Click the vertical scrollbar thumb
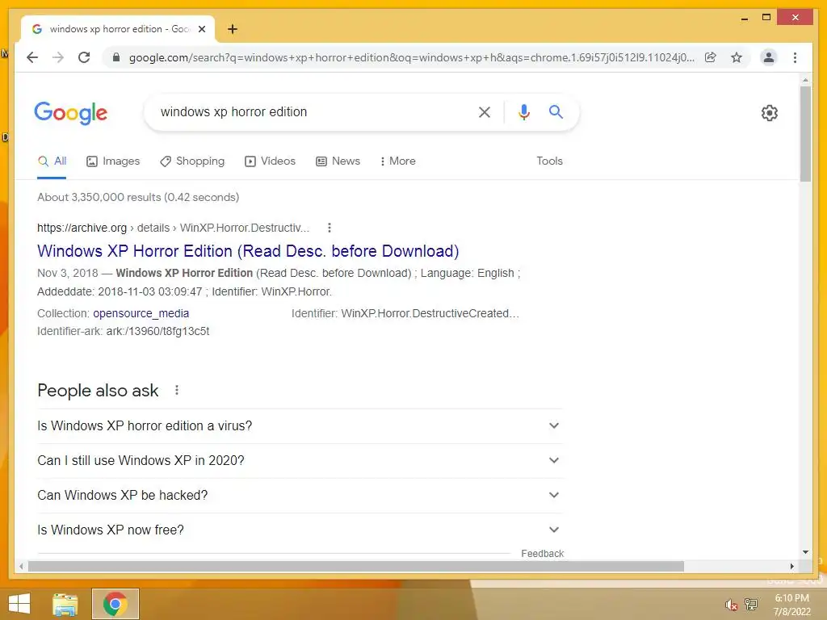The image size is (827, 620). (x=805, y=134)
